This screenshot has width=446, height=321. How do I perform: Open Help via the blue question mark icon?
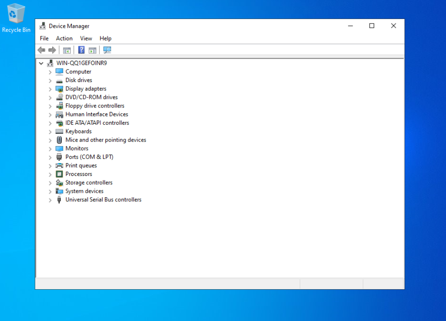[81, 50]
